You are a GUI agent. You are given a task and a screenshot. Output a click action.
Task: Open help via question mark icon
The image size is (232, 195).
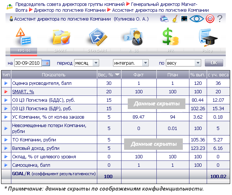coord(220,19)
